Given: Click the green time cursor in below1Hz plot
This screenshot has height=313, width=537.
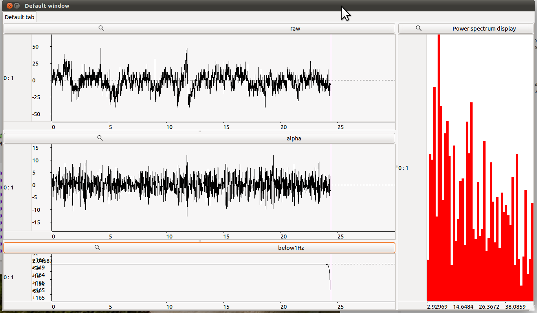Looking at the screenshot, I should [x=331, y=277].
